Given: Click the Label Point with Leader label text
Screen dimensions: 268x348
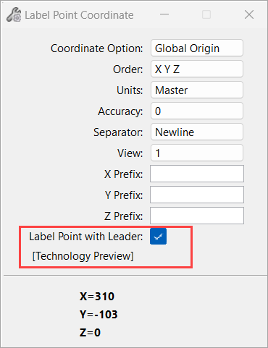Looking at the screenshot, I should (86, 237).
